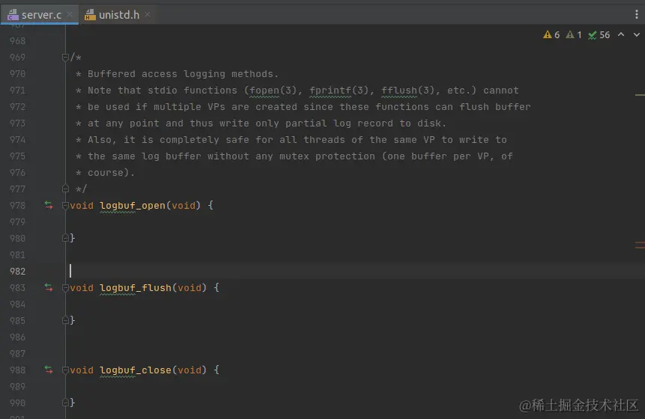Fold closing brace at line 990
645x419 pixels.
click(65, 403)
